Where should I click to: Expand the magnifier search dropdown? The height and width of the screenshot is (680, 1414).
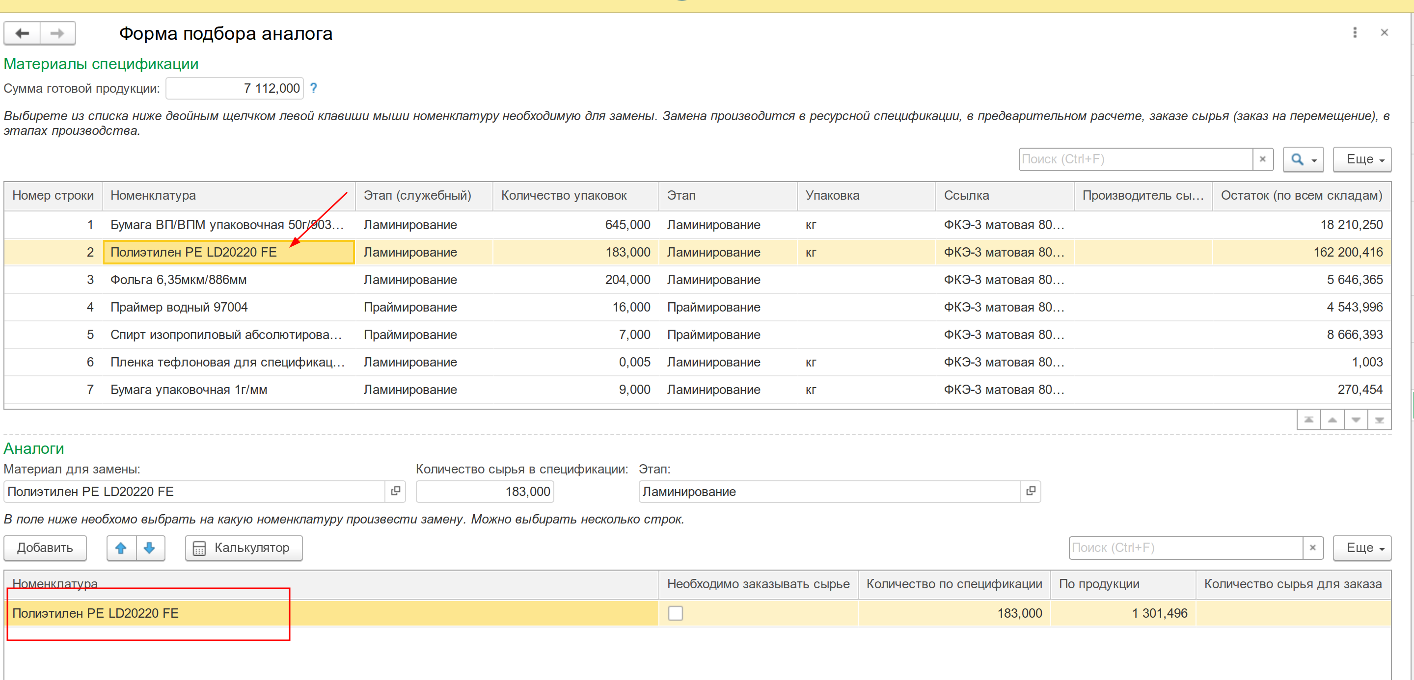tap(1303, 159)
